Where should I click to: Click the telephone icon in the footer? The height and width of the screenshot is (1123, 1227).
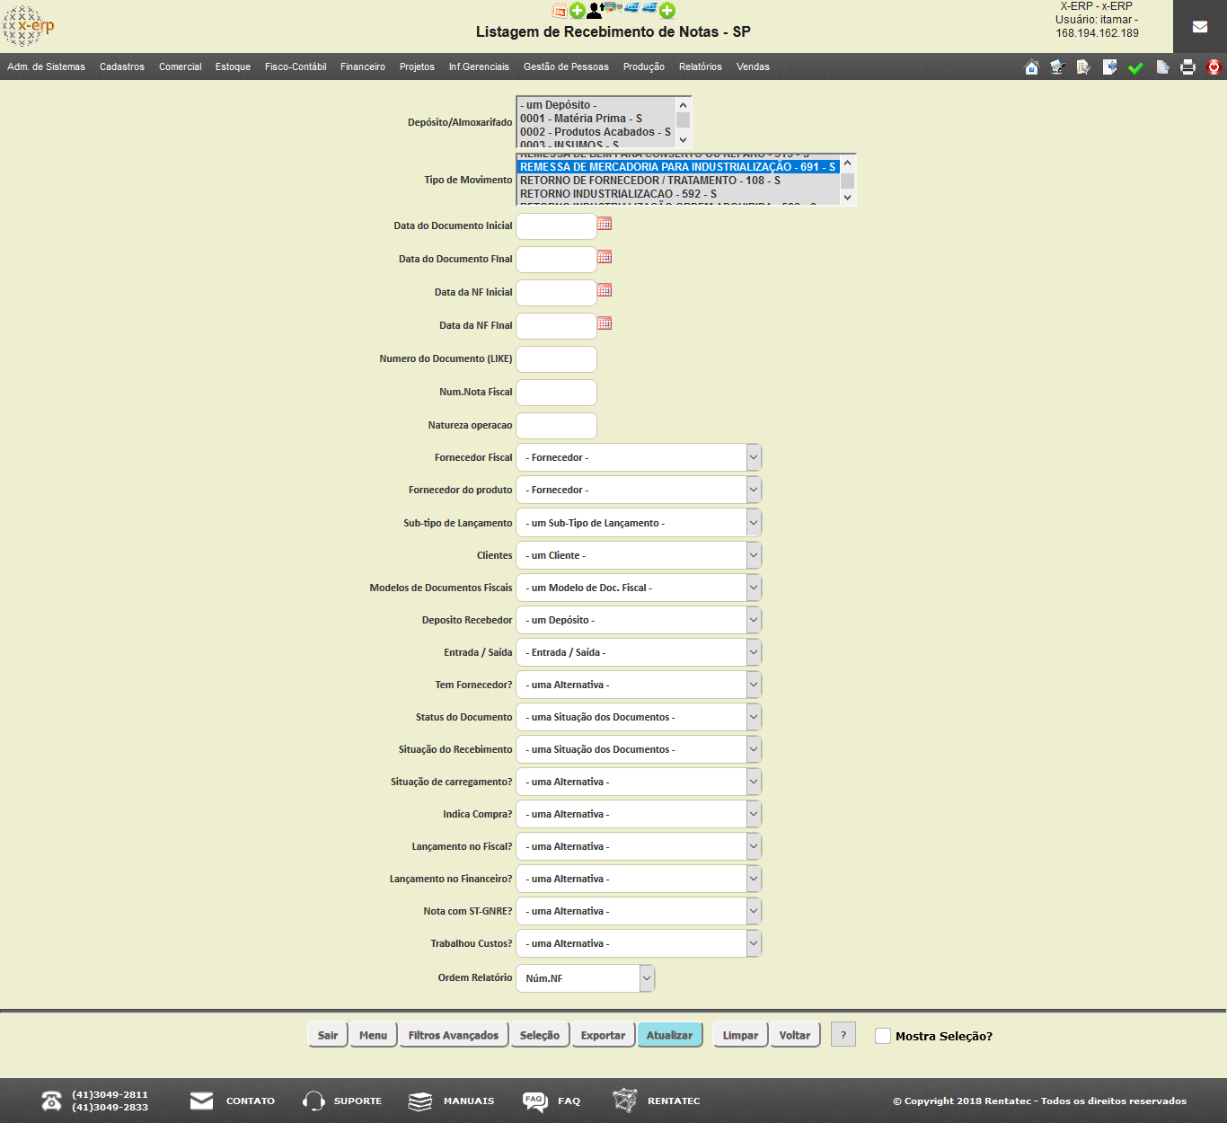click(52, 1101)
